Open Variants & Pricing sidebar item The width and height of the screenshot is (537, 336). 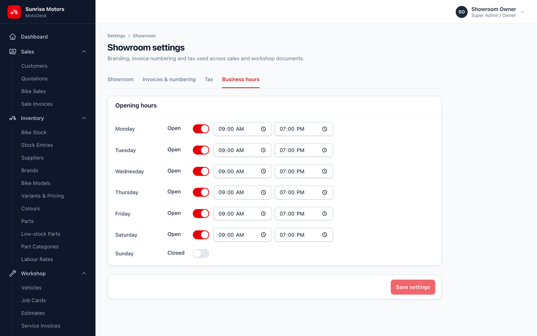pos(43,196)
